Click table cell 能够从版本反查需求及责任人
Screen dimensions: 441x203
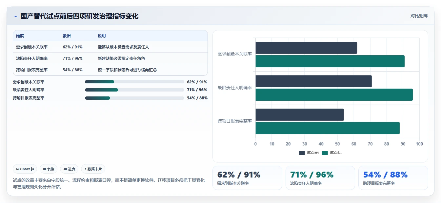(123, 47)
